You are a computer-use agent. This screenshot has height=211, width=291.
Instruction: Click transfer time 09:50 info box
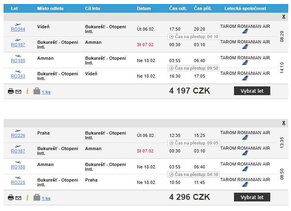194,68
